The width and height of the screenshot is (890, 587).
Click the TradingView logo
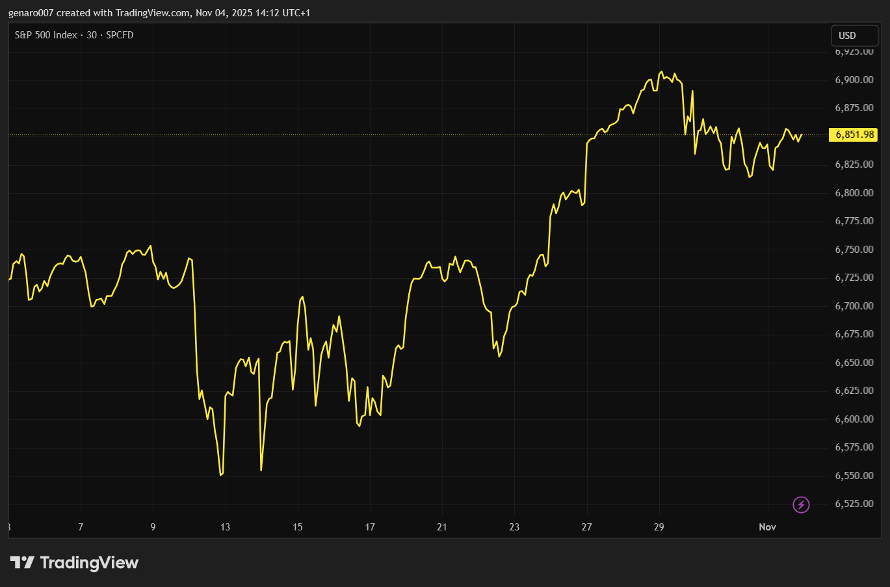click(x=74, y=562)
